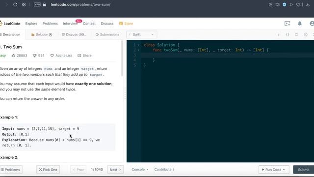Image resolution: width=314 pixels, height=177 pixels.
Task: Click the browser camera snapshot icon
Action: click(277, 4)
